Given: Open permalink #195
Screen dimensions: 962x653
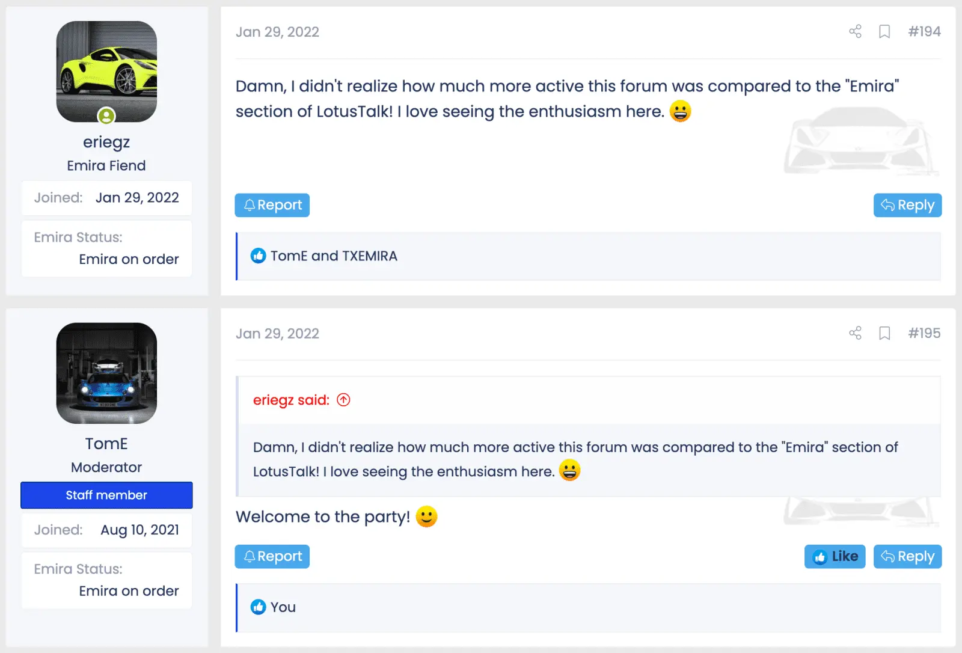Looking at the screenshot, I should [x=924, y=333].
